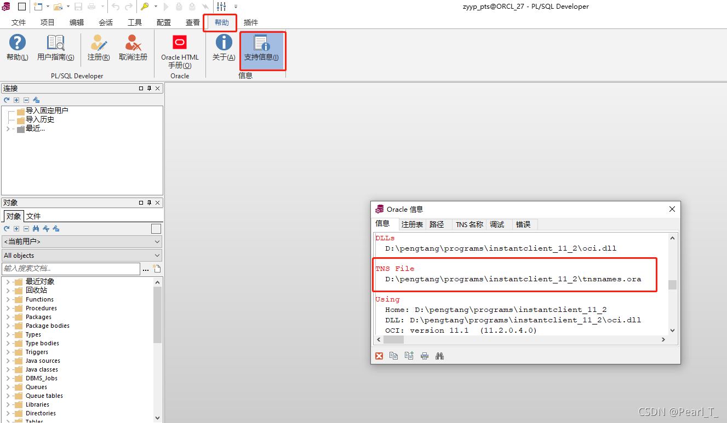Expand the Triggers folder
The height and width of the screenshot is (423, 727).
[8, 352]
